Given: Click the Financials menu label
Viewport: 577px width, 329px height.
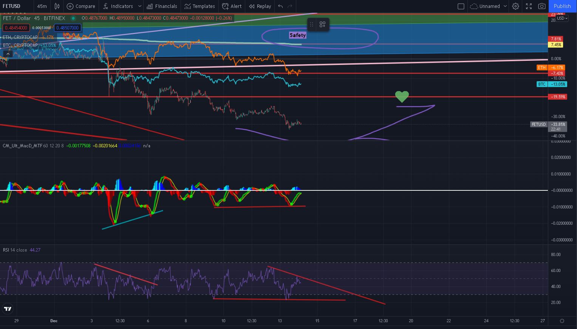Looking at the screenshot, I should (x=166, y=6).
